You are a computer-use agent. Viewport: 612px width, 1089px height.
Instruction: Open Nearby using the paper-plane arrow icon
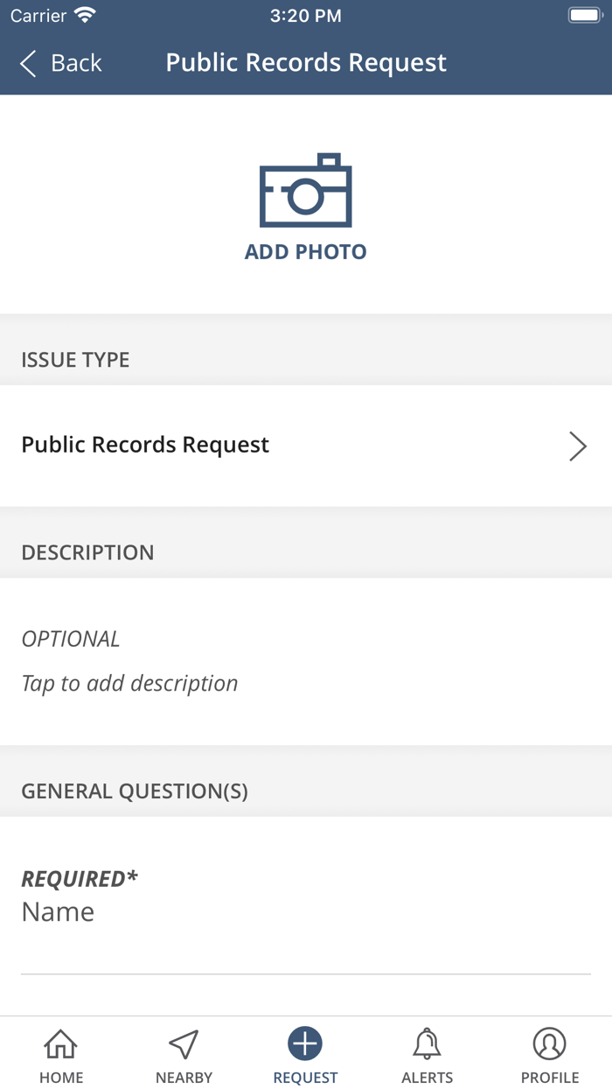coord(184,1043)
